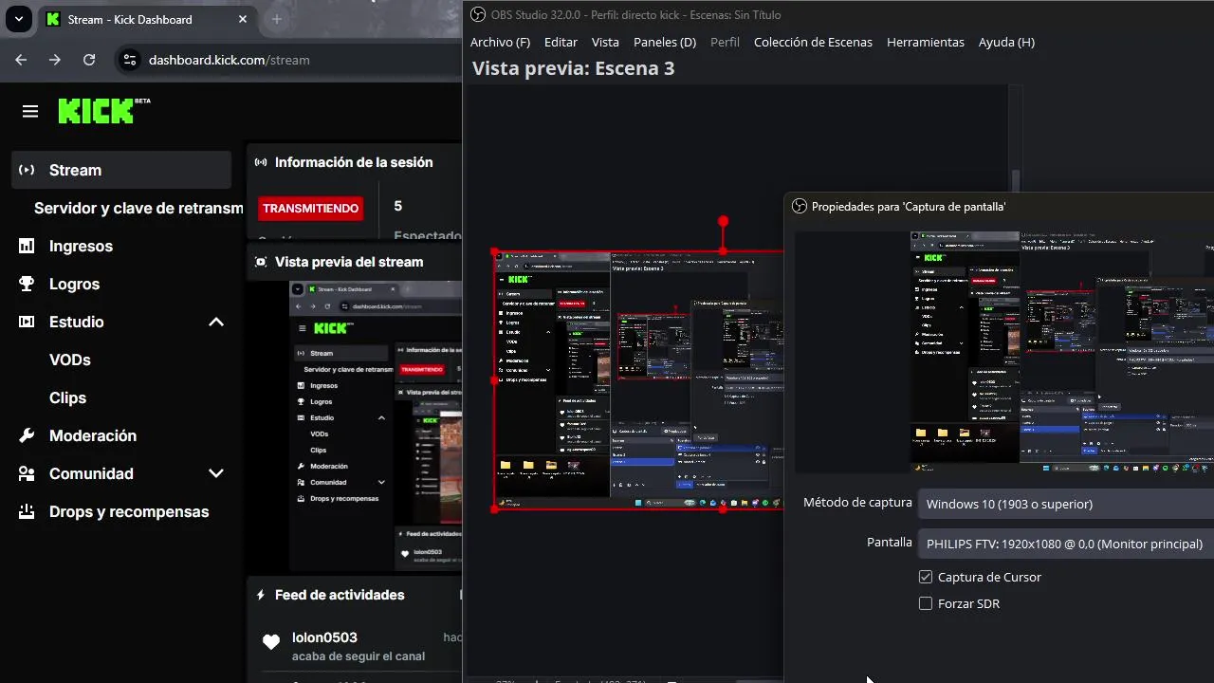Open OBS Perfil menu
Image resolution: width=1214 pixels, height=683 pixels.
pyautogui.click(x=725, y=42)
